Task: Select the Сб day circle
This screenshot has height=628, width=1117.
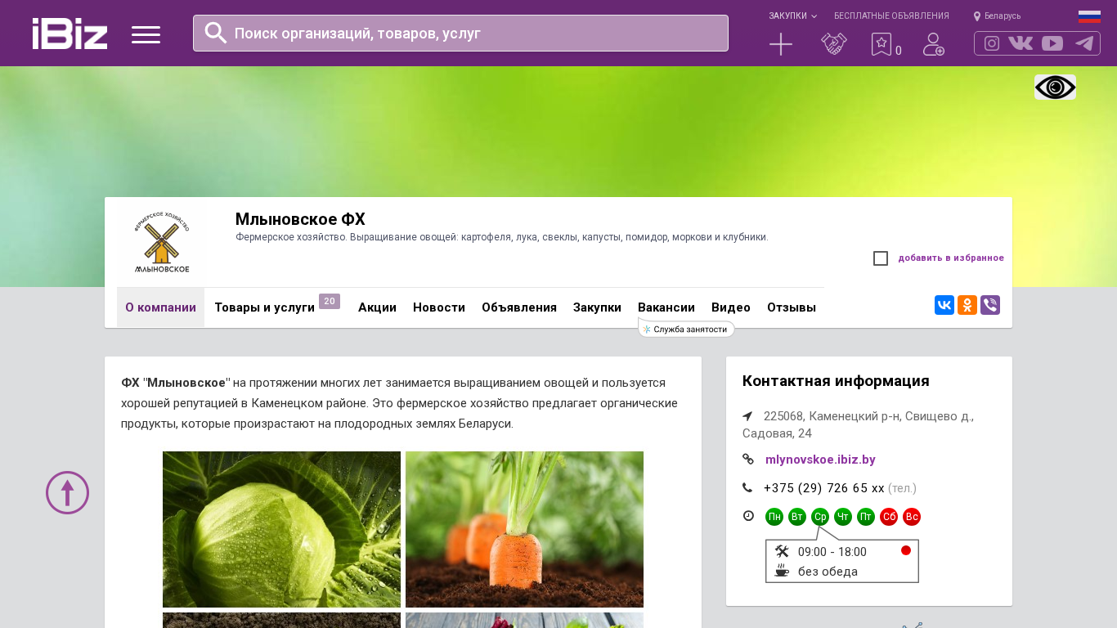Action: pyautogui.click(x=889, y=517)
